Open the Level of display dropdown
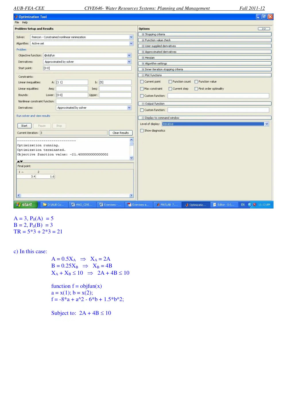Image resolution: width=287 pixels, height=406 pixels. pos(215,124)
